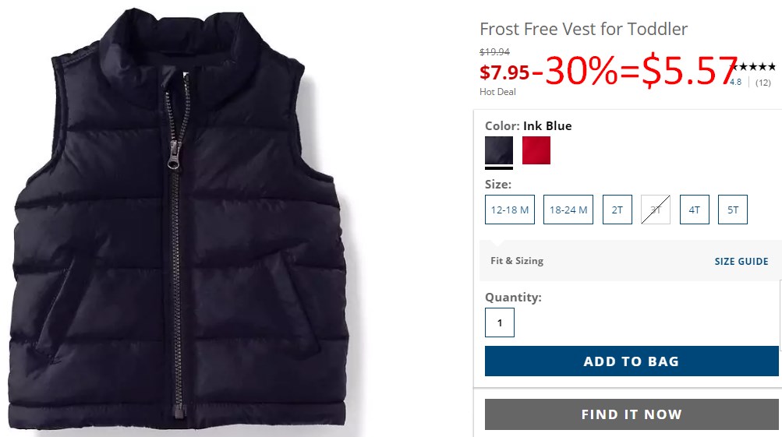
Task: Select size 5T
Action: pos(733,210)
